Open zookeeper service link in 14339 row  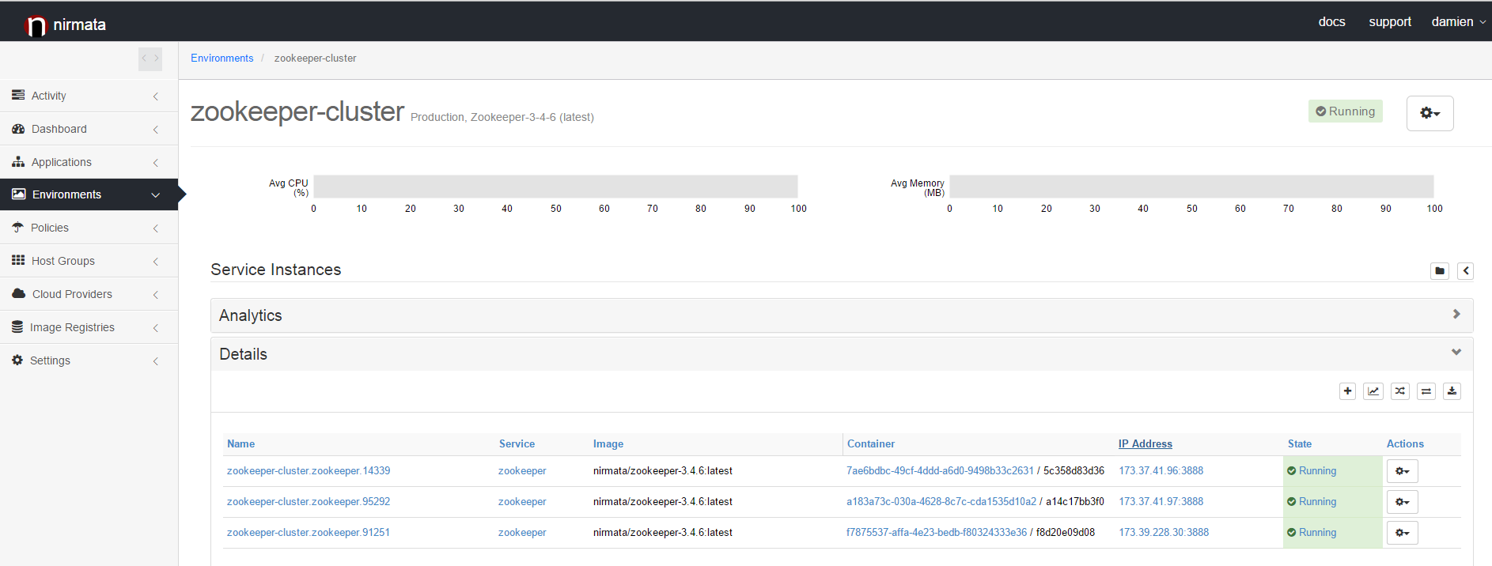(x=522, y=471)
